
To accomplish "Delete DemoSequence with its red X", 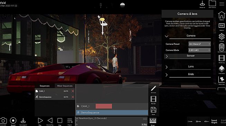I will (73, 97).
